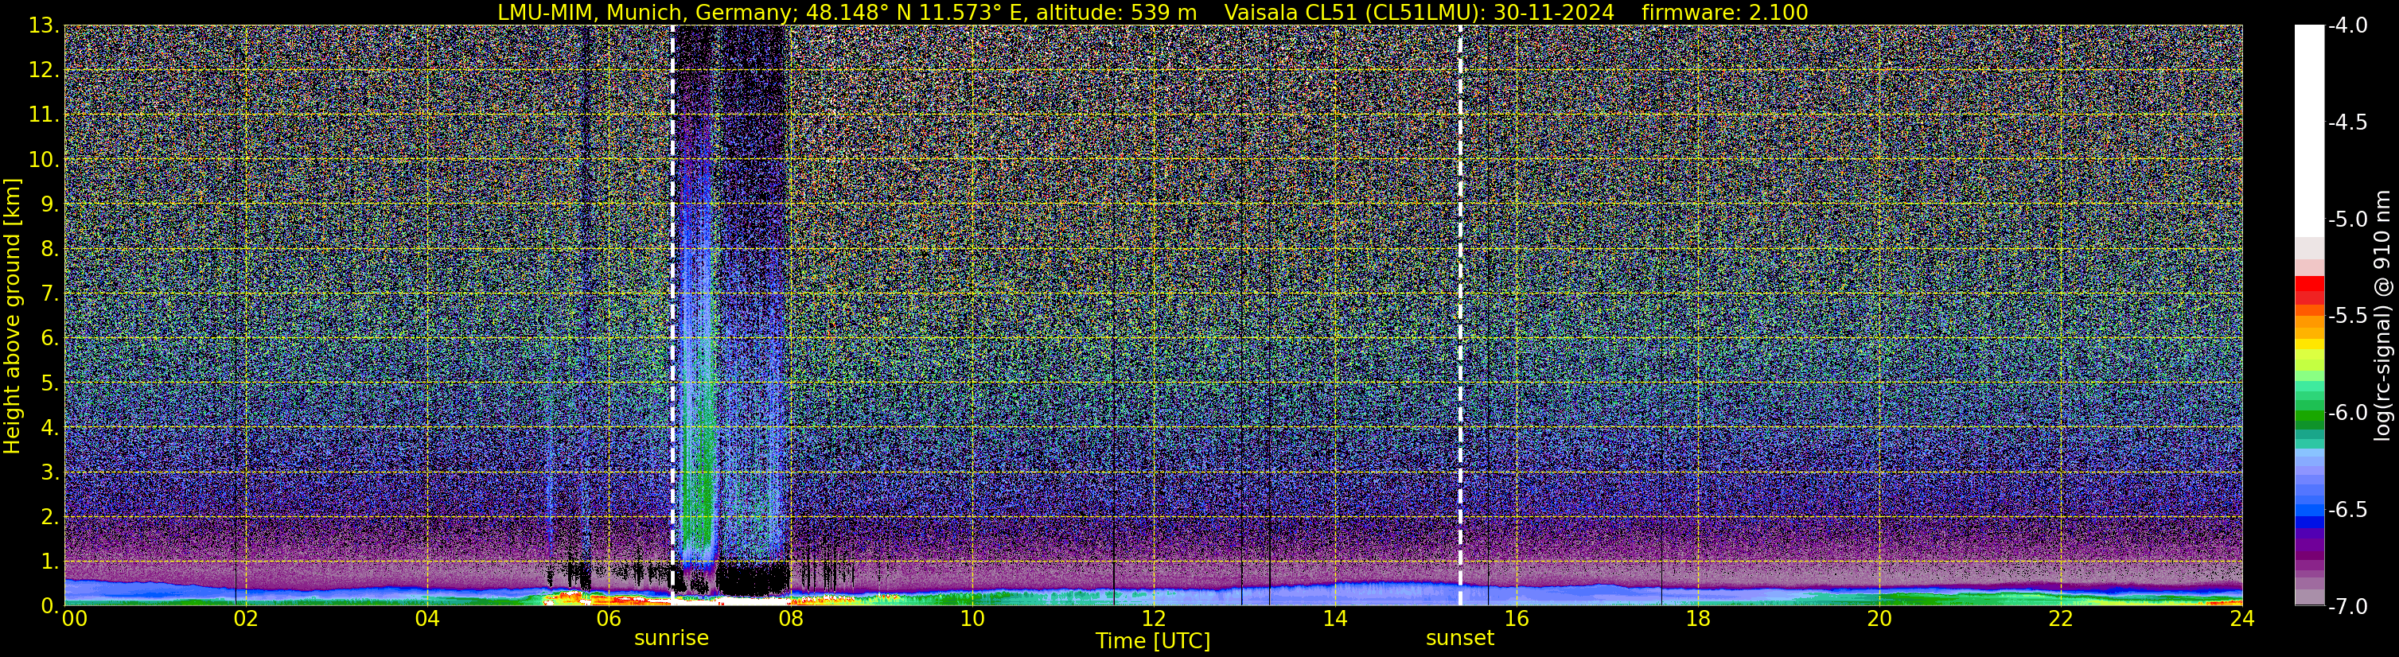
Task: Click the '10' tick on the time axis
Action: click(x=972, y=618)
